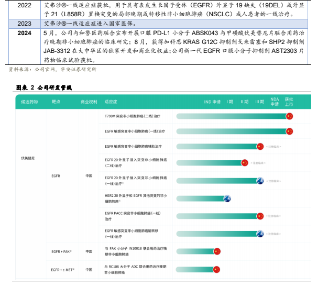Select the II 期 stage header
This screenshot has width=317, height=286.
(244, 102)
